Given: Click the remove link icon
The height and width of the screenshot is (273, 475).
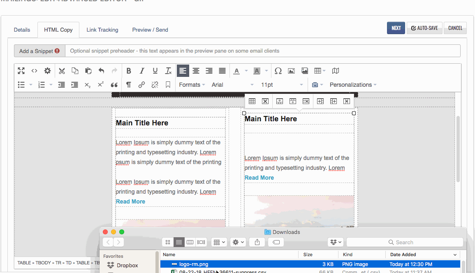Looking at the screenshot, I should (155, 85).
